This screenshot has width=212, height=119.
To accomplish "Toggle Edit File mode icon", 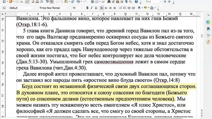I will pos(27,1).
